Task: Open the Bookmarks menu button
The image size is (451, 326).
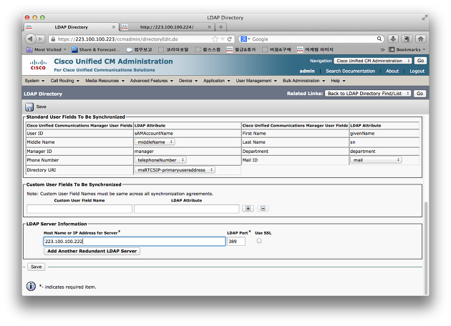Action: [407, 50]
